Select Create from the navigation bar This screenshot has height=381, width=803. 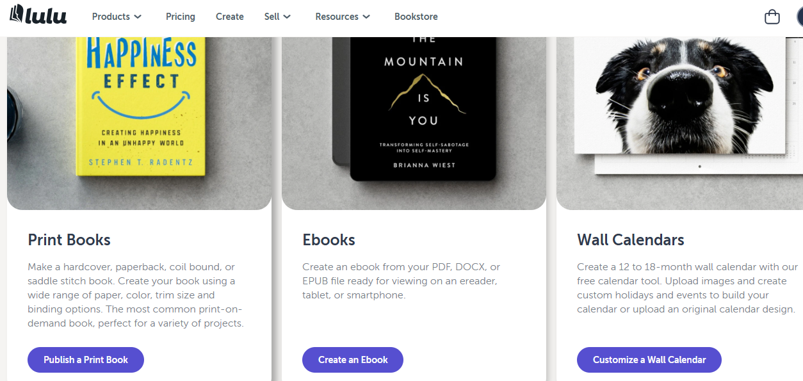coord(229,17)
